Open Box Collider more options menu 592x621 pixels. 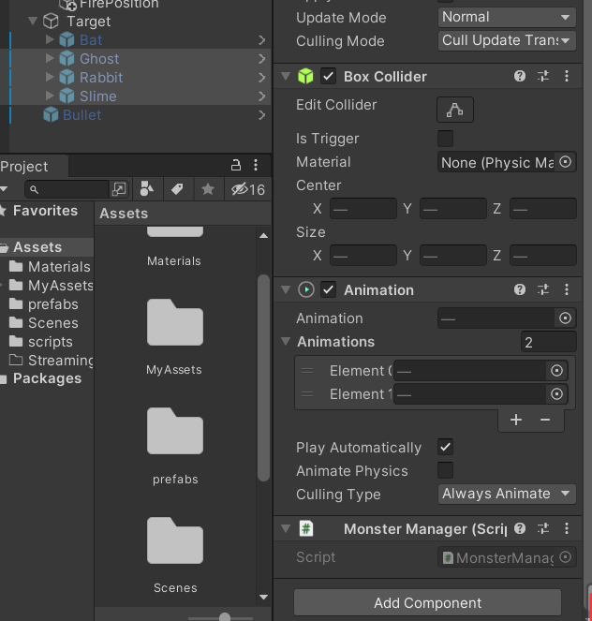click(566, 77)
